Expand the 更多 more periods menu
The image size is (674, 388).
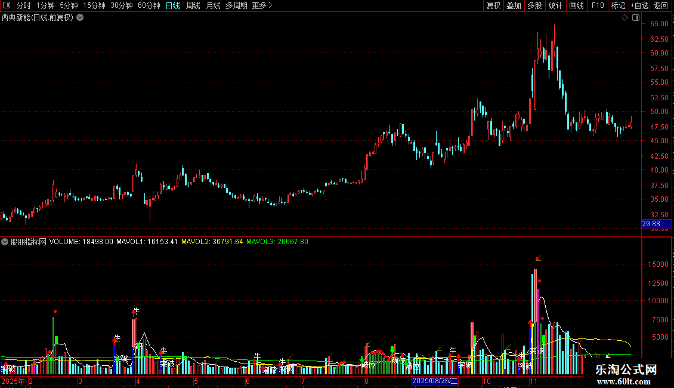pyautogui.click(x=262, y=5)
